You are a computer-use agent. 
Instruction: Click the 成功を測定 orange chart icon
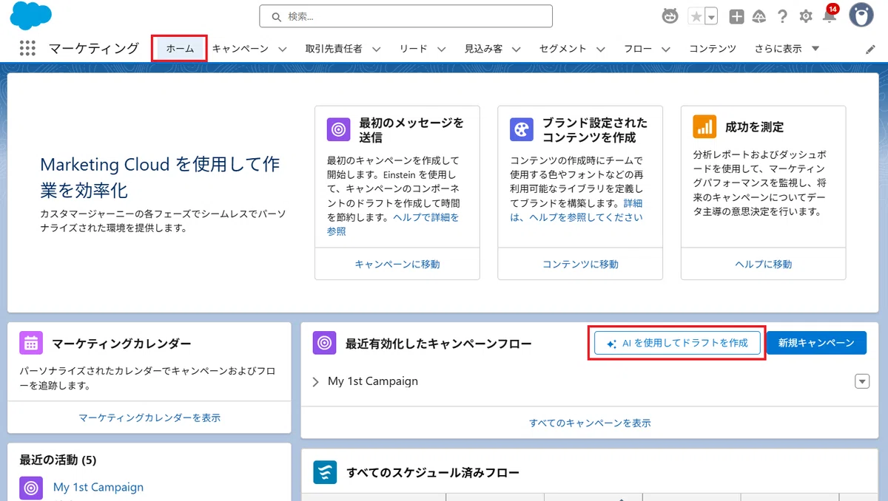(x=704, y=126)
